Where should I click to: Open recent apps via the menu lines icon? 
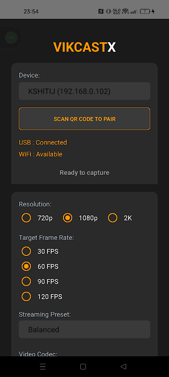[x=43, y=367]
